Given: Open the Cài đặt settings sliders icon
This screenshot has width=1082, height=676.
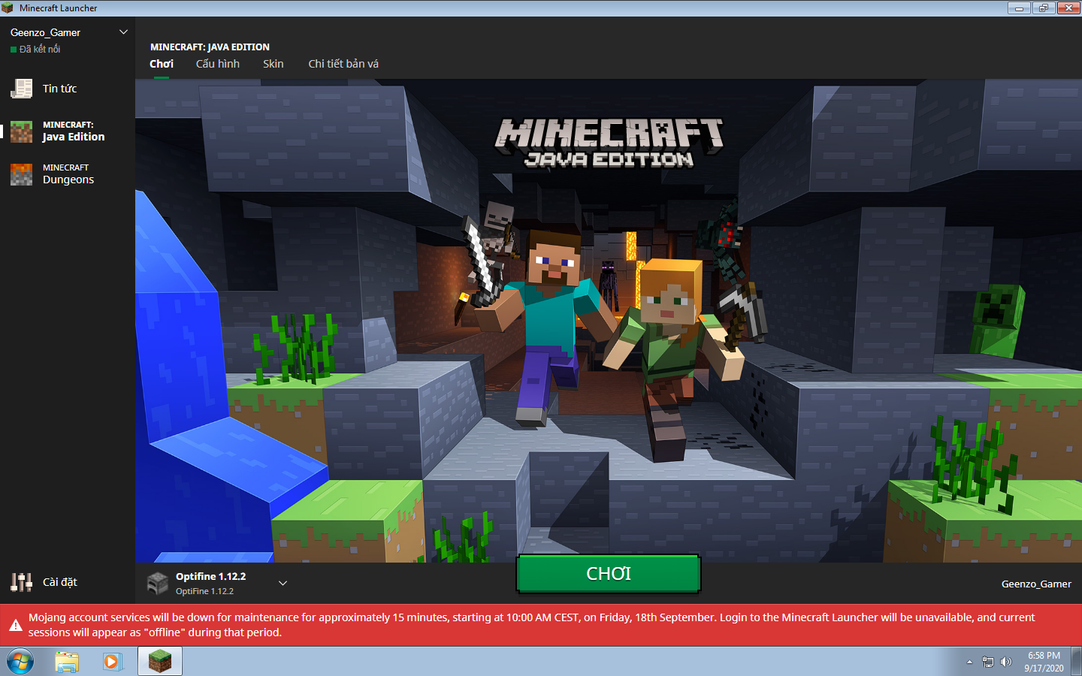Looking at the screenshot, I should point(22,582).
